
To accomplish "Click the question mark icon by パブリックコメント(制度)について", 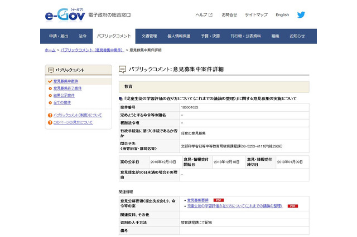I will click(x=50, y=115).
